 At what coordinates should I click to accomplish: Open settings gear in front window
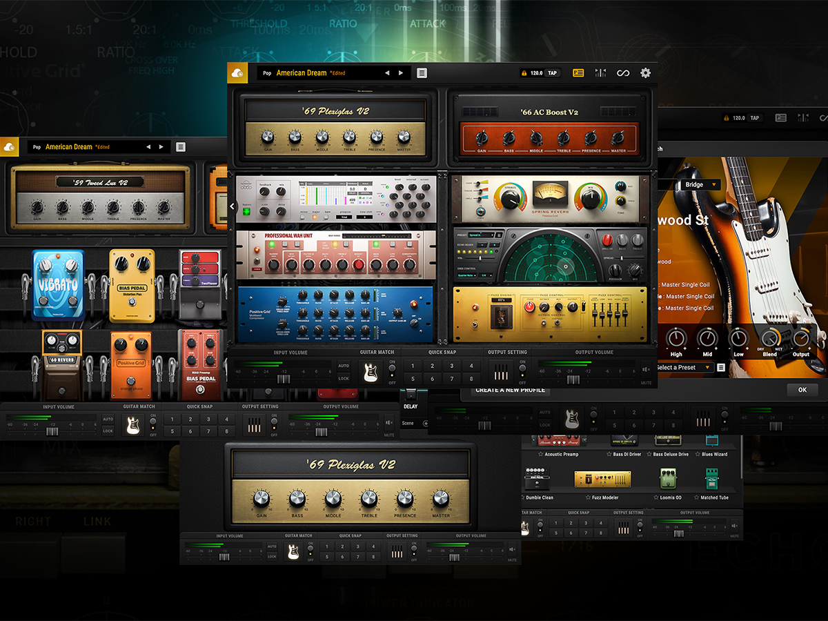pyautogui.click(x=646, y=73)
